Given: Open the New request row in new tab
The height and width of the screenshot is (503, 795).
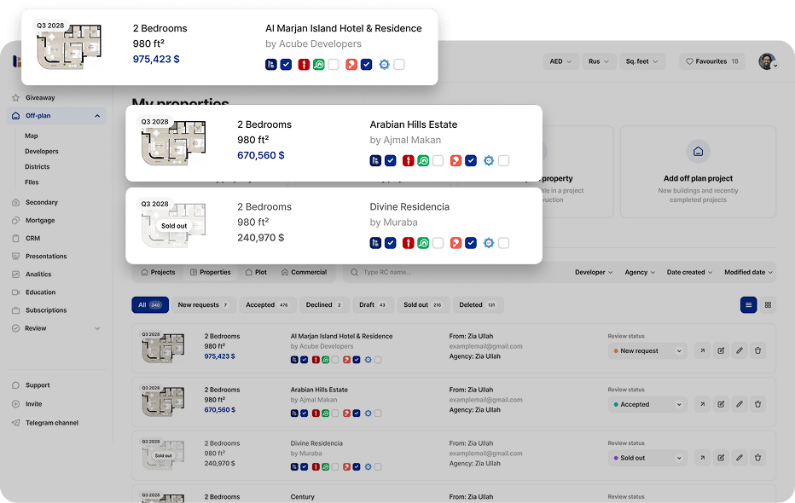Looking at the screenshot, I should click(702, 350).
